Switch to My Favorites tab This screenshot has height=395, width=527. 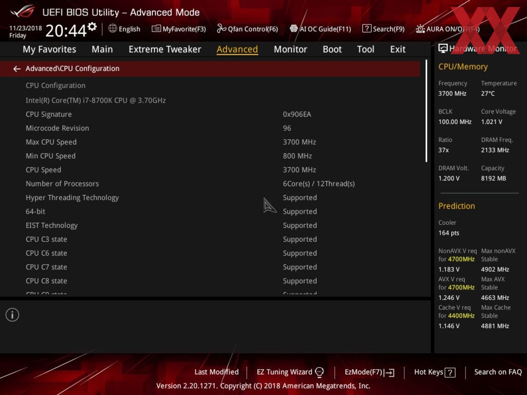tap(49, 49)
